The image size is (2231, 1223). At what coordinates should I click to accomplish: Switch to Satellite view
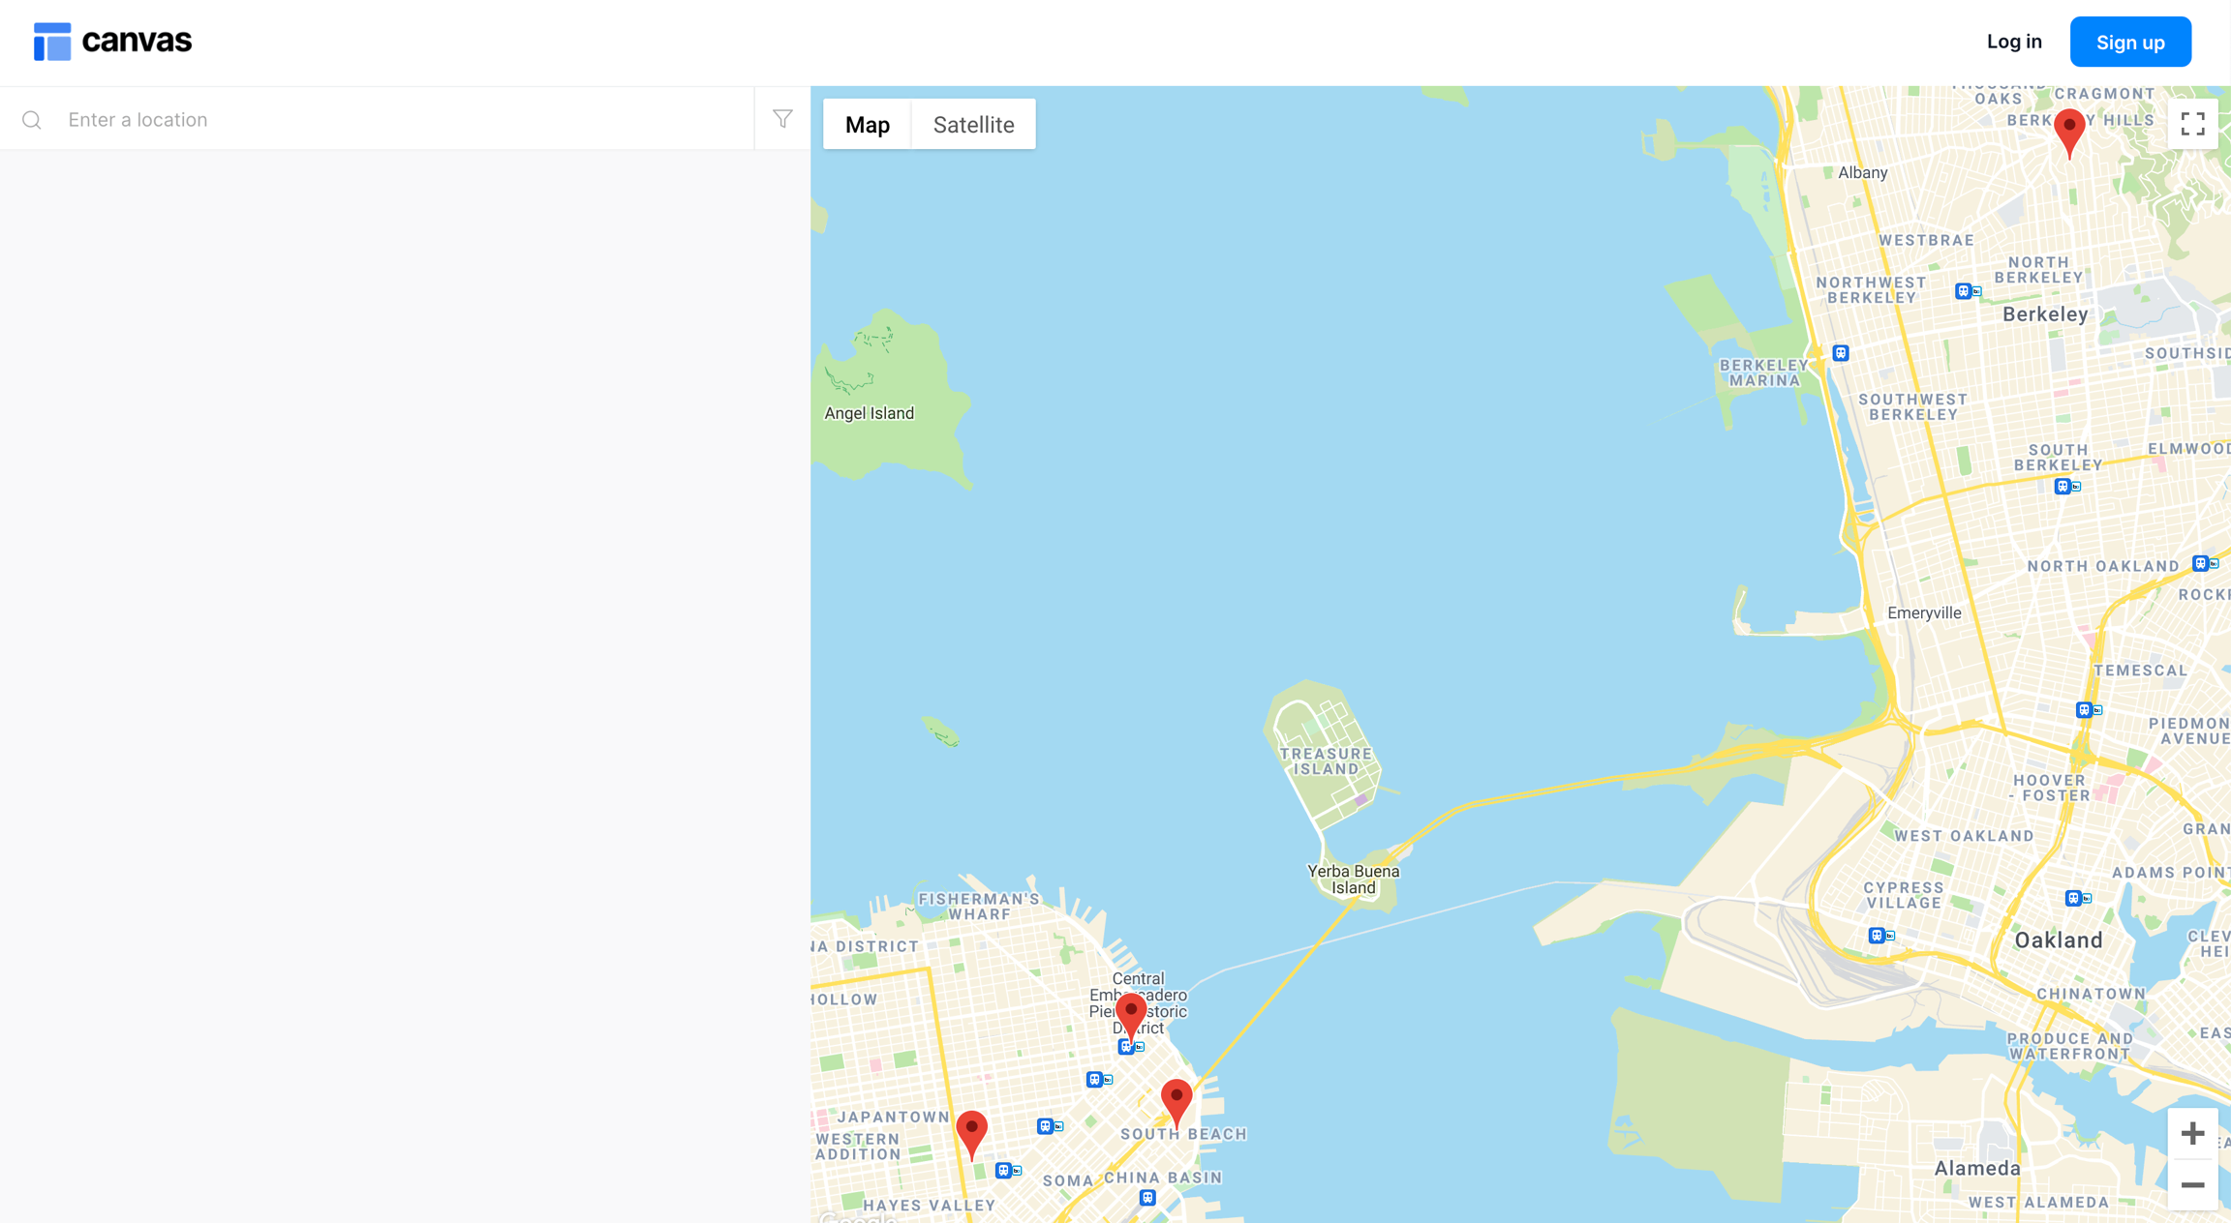(973, 125)
